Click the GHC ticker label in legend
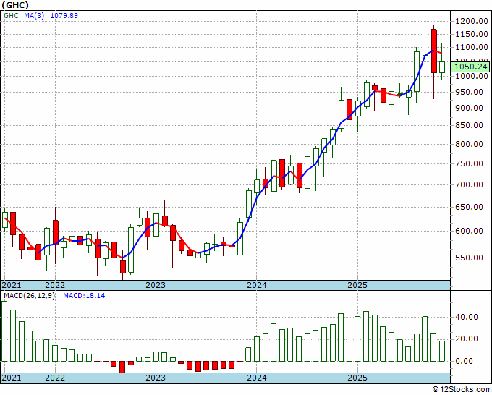Screen dimensions: 492x395 [12, 15]
